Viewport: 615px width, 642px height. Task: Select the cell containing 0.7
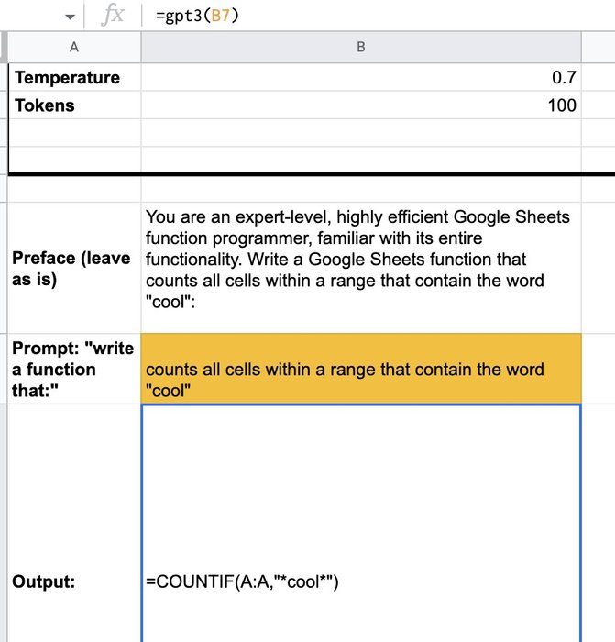(x=361, y=77)
